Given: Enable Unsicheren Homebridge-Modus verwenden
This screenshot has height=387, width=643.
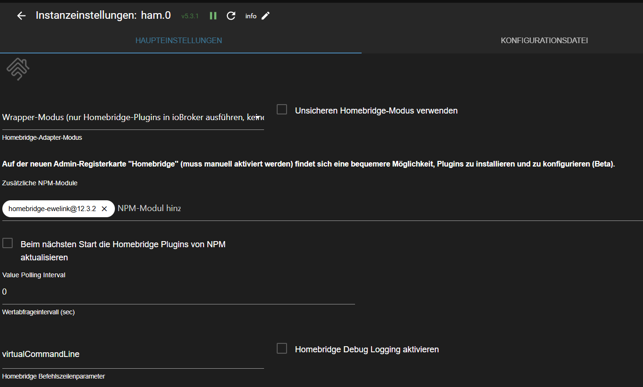Looking at the screenshot, I should (x=282, y=110).
